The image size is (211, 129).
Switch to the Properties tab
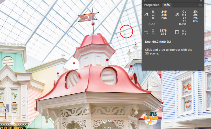[x=152, y=5]
